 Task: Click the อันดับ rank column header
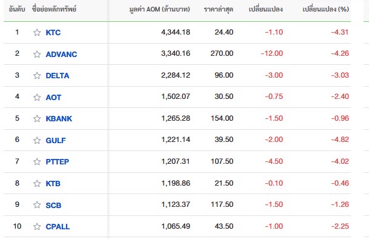click(17, 10)
